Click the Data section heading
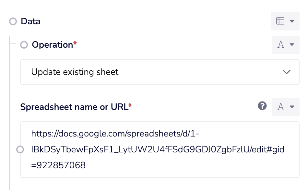 coord(30,22)
